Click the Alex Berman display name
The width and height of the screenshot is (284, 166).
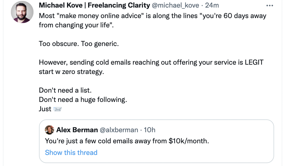77,130
